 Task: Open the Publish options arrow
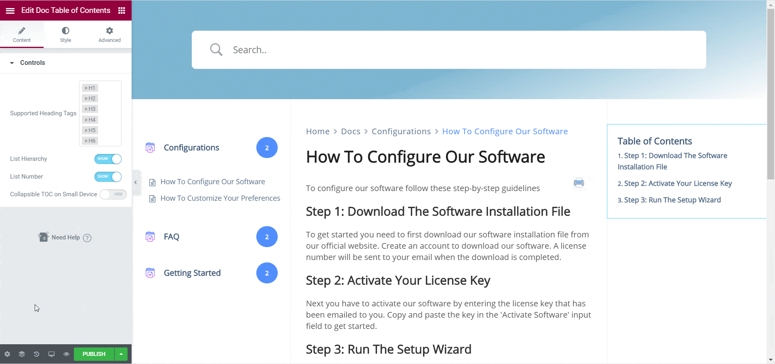(x=121, y=354)
